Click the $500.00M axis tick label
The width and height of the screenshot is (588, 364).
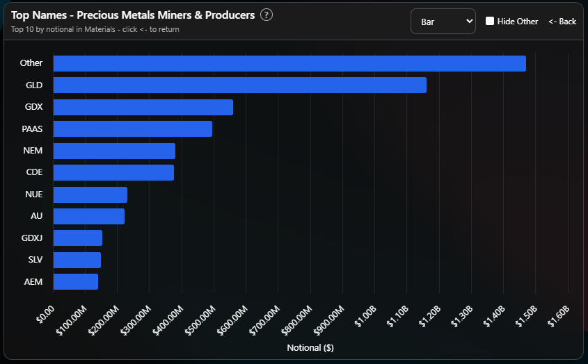200,320
